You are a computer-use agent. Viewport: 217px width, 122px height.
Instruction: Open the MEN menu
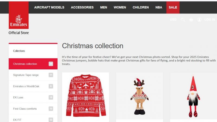[x=104, y=8]
